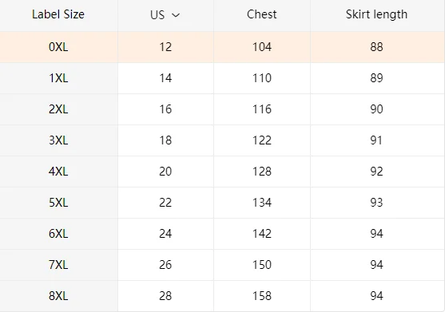Screen dimensions: 445x312
Task: Click the US size 12 cell
Action: point(165,47)
